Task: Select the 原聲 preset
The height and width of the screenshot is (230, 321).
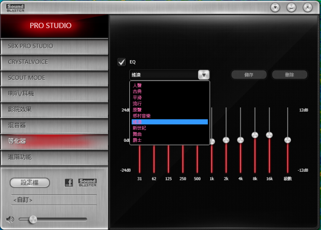Action: click(169, 110)
